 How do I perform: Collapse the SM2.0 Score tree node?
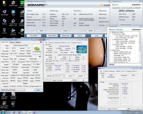[x=113, y=34]
